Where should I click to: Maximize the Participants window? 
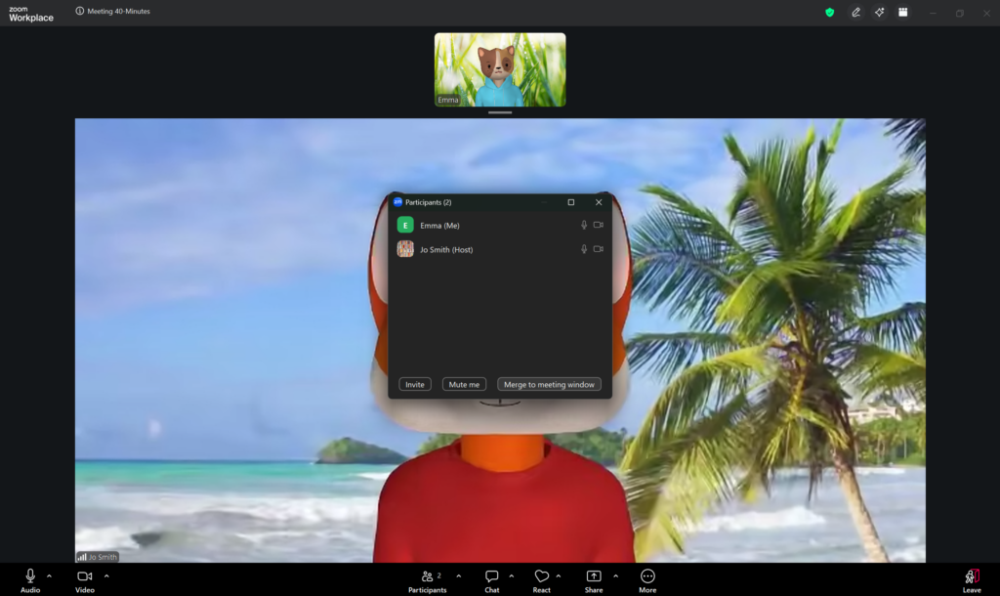pos(570,202)
